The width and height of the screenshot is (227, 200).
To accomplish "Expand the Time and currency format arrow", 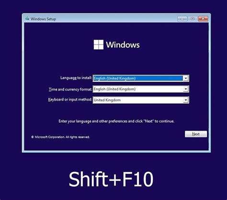I will click(186, 89).
